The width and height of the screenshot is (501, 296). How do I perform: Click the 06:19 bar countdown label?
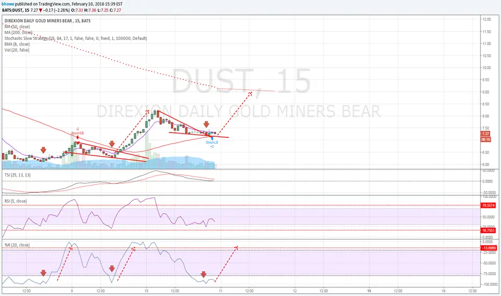click(485, 139)
